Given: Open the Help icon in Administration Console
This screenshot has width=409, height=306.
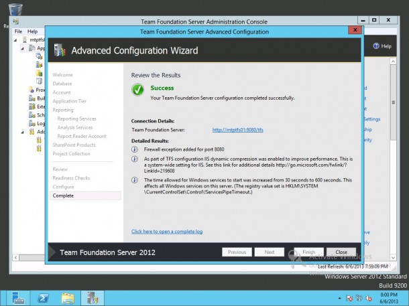Looking at the screenshot, I should pyautogui.click(x=376, y=46).
